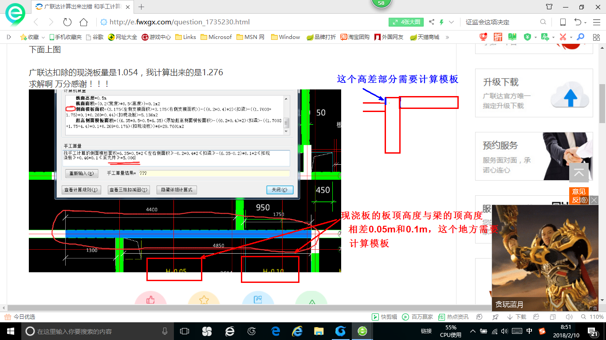
Task: Open the mobile device view icon
Action: click(x=563, y=22)
